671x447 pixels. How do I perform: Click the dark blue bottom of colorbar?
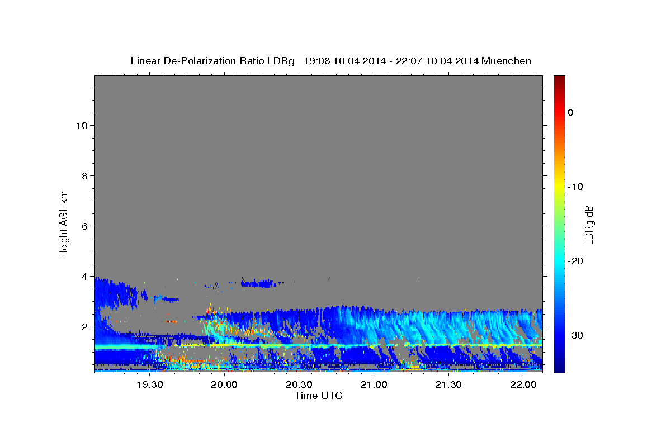tap(559, 369)
